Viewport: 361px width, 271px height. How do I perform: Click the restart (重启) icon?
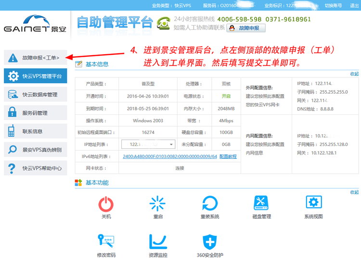[157, 203]
